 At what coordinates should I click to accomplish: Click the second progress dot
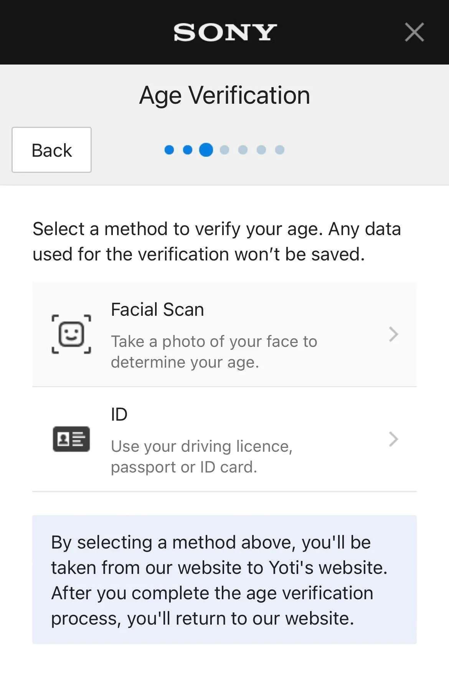click(x=188, y=150)
